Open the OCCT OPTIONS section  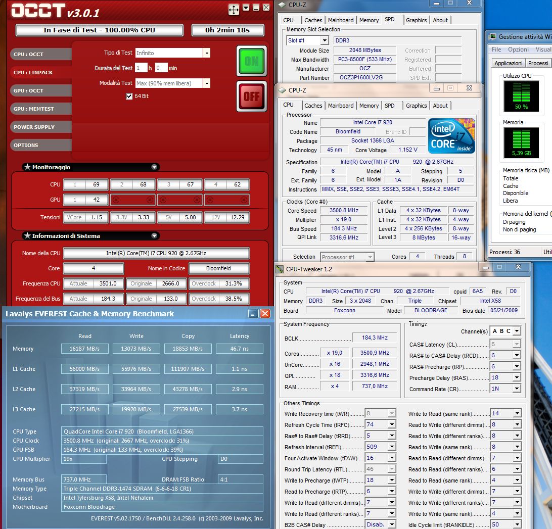41,145
